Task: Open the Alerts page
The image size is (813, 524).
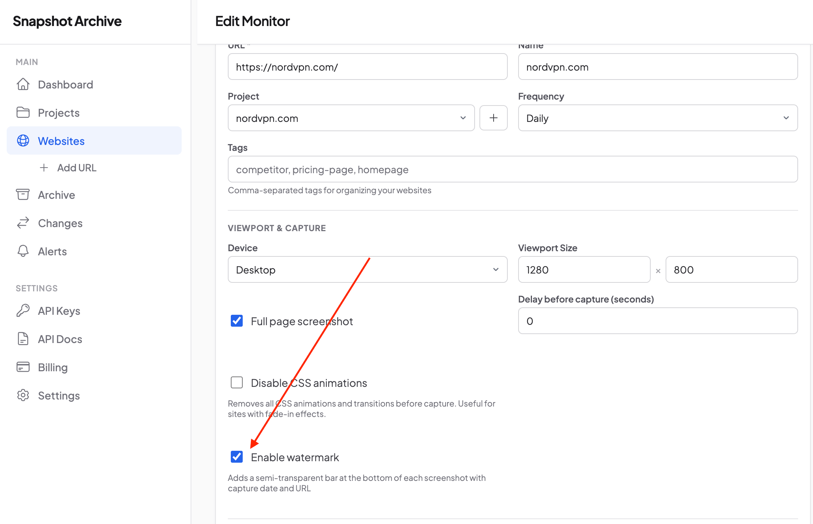Action: tap(94, 251)
